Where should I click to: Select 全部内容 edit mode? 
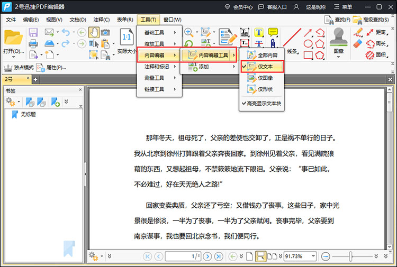[262, 55]
